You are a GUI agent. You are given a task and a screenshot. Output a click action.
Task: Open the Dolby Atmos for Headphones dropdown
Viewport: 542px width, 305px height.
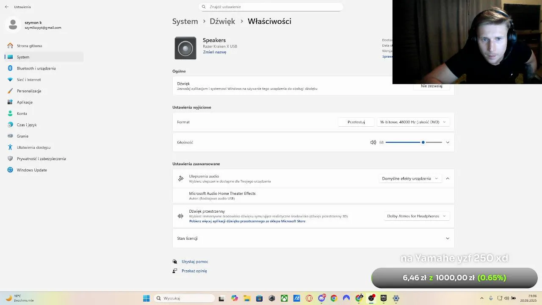coord(416,216)
